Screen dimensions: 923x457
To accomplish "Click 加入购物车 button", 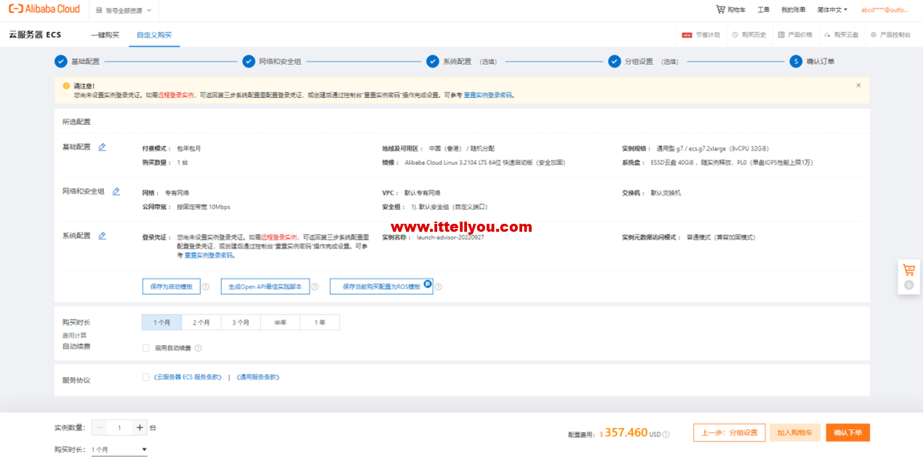I will (795, 433).
